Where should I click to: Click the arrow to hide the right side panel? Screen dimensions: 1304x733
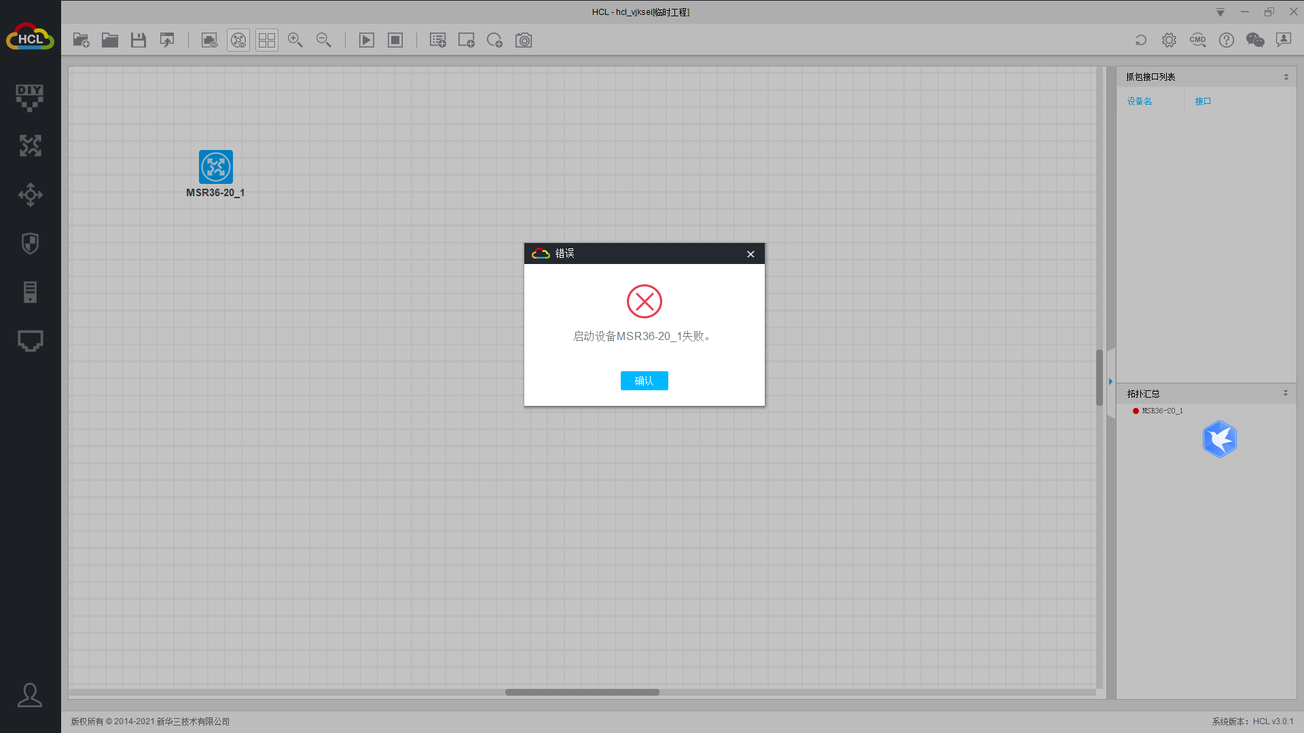tap(1110, 381)
